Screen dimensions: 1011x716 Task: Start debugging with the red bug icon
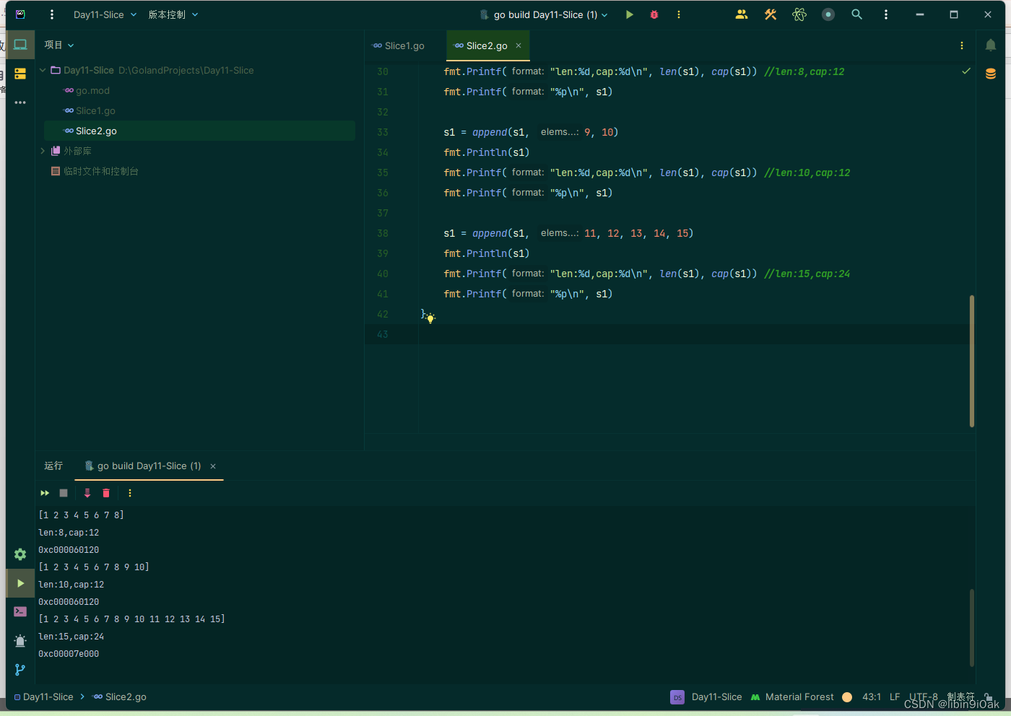[654, 14]
